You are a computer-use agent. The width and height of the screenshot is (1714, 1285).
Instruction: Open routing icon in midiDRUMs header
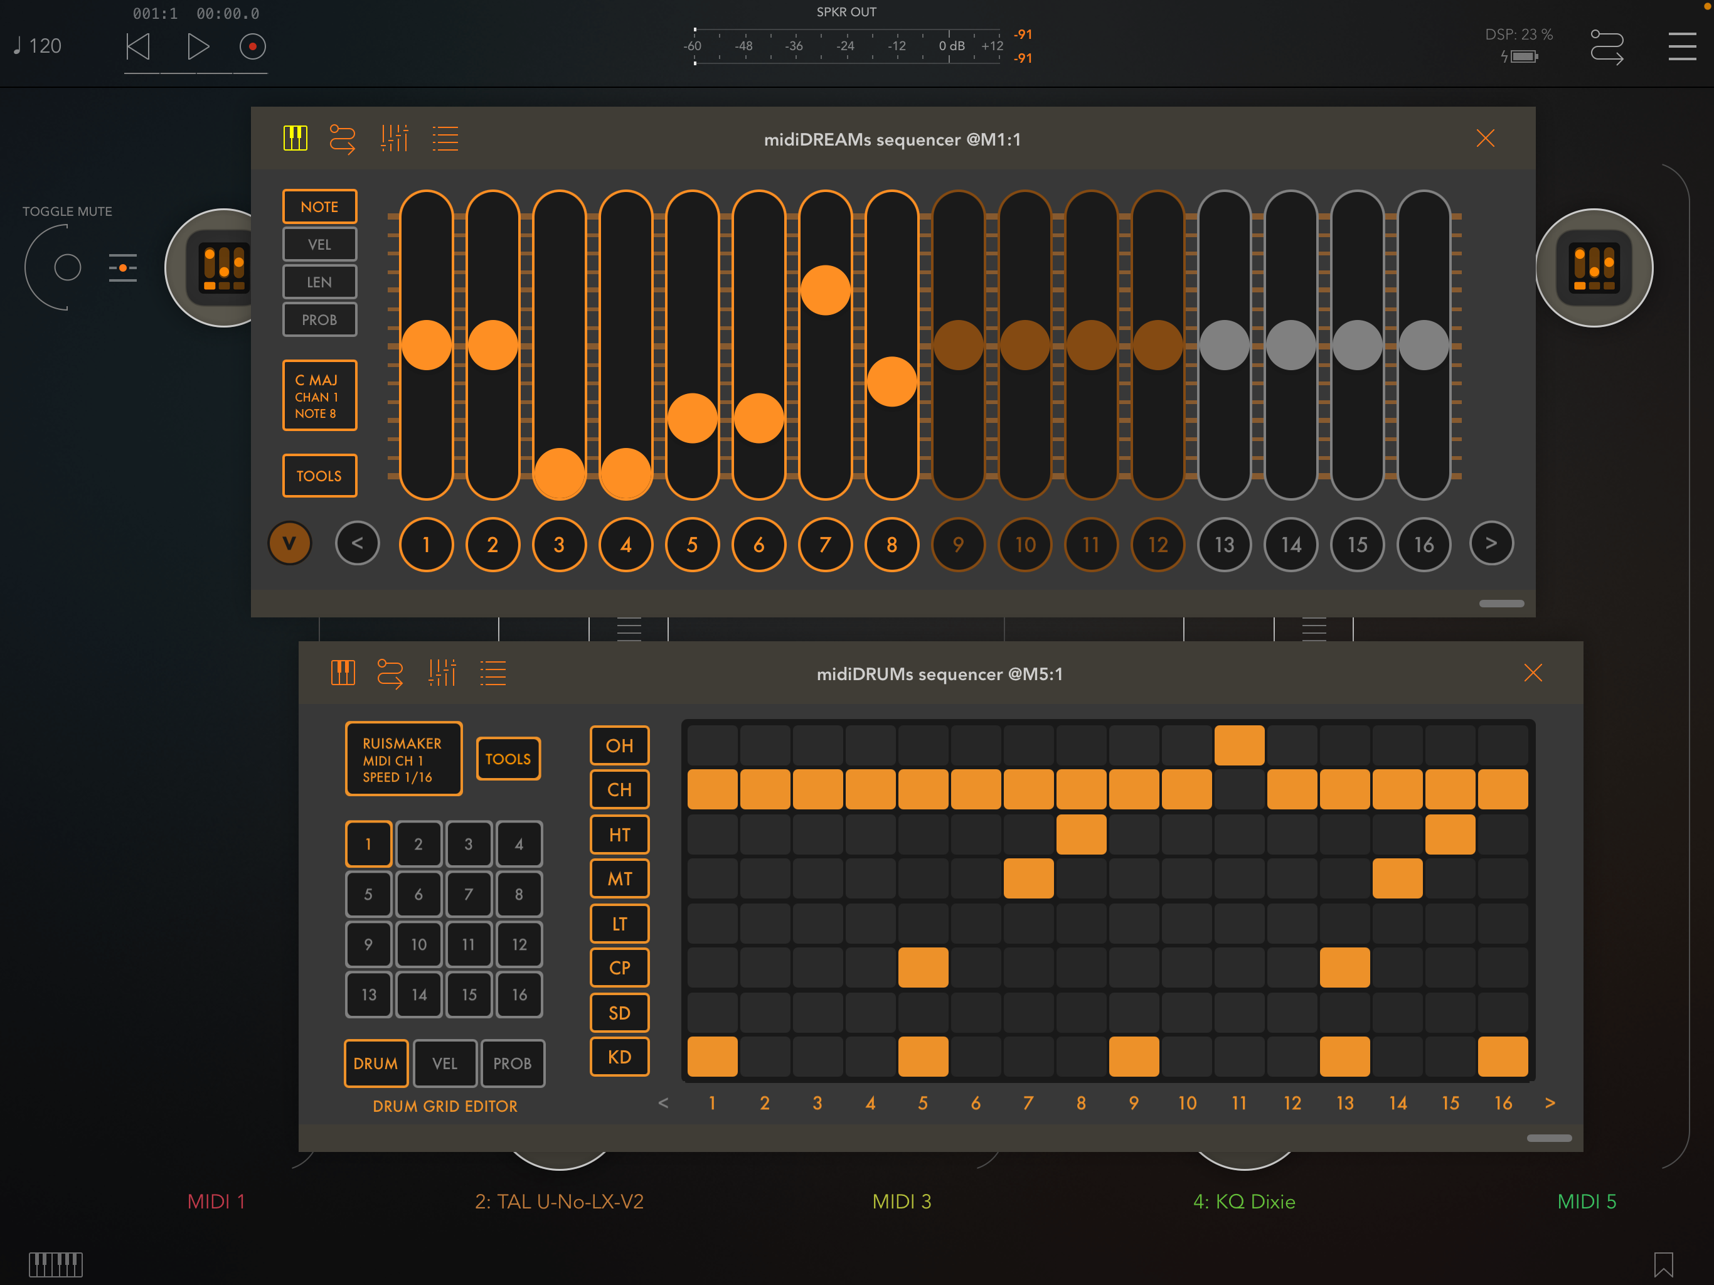coord(390,673)
